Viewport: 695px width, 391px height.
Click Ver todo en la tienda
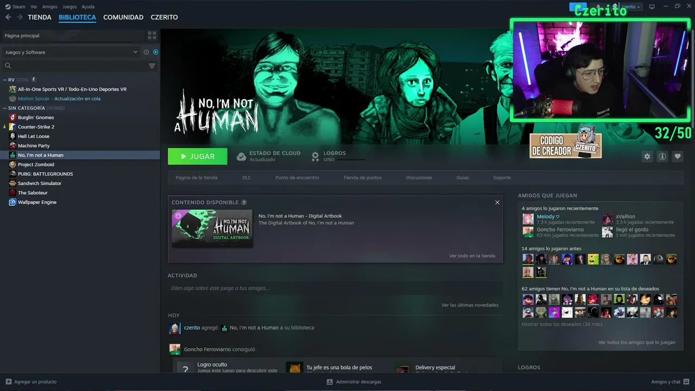pos(472,256)
